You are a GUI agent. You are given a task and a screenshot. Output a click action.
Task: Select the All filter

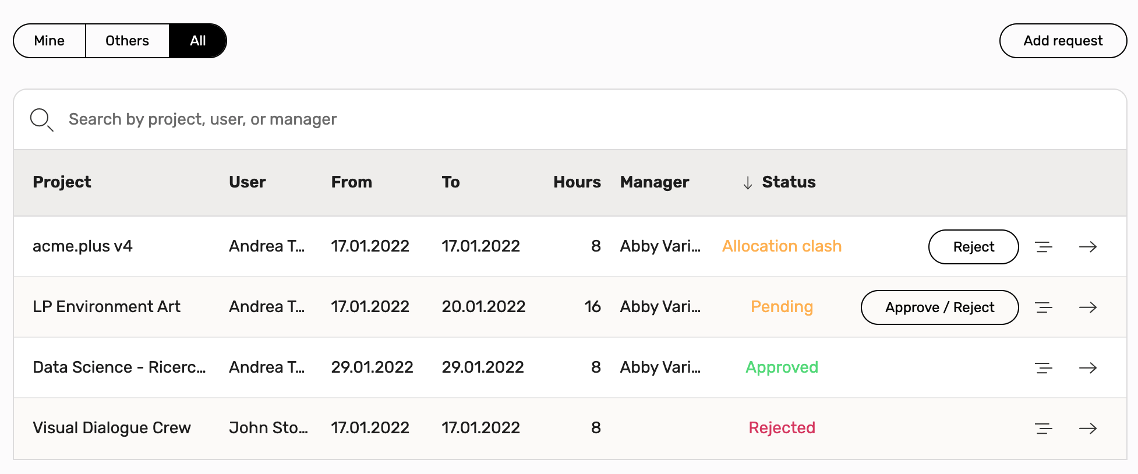(198, 41)
